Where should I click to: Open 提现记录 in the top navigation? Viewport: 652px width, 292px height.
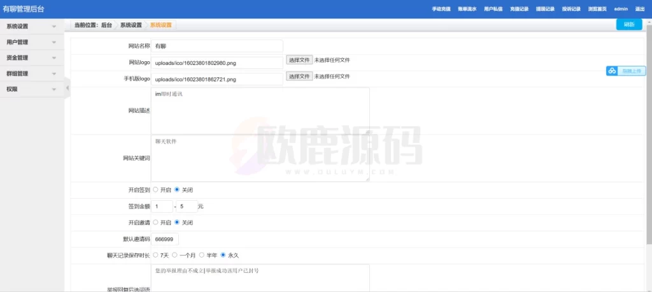545,9
